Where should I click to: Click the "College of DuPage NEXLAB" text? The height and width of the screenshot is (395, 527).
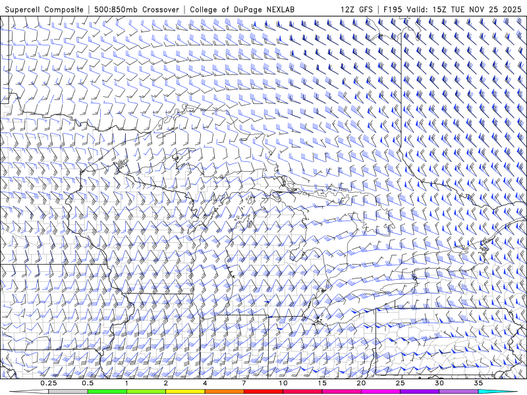tap(242, 10)
